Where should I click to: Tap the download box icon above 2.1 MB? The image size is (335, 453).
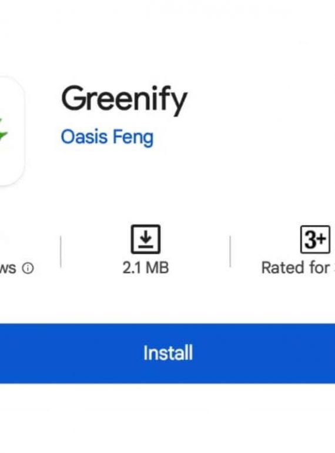146,239
